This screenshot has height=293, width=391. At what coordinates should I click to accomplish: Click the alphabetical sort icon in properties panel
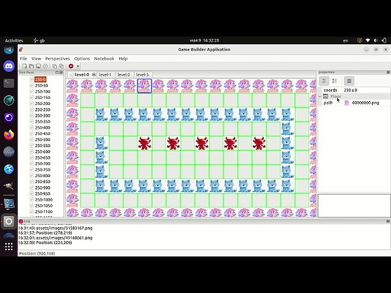(335, 81)
